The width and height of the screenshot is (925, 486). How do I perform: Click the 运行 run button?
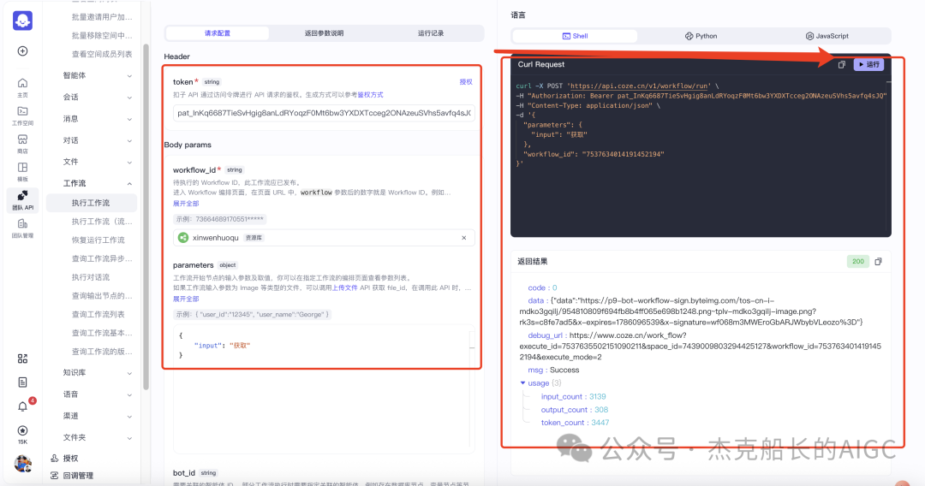pos(868,65)
